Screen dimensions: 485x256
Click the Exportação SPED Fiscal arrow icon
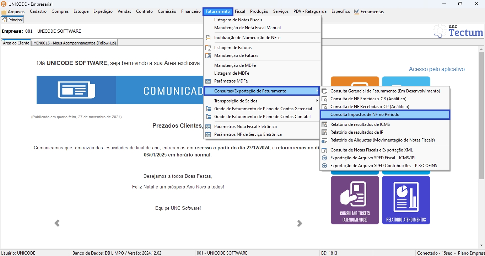click(324, 158)
